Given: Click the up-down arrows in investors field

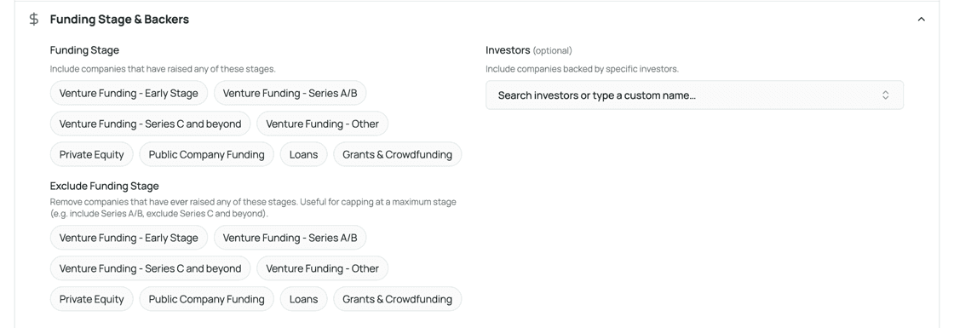Looking at the screenshot, I should [x=886, y=95].
